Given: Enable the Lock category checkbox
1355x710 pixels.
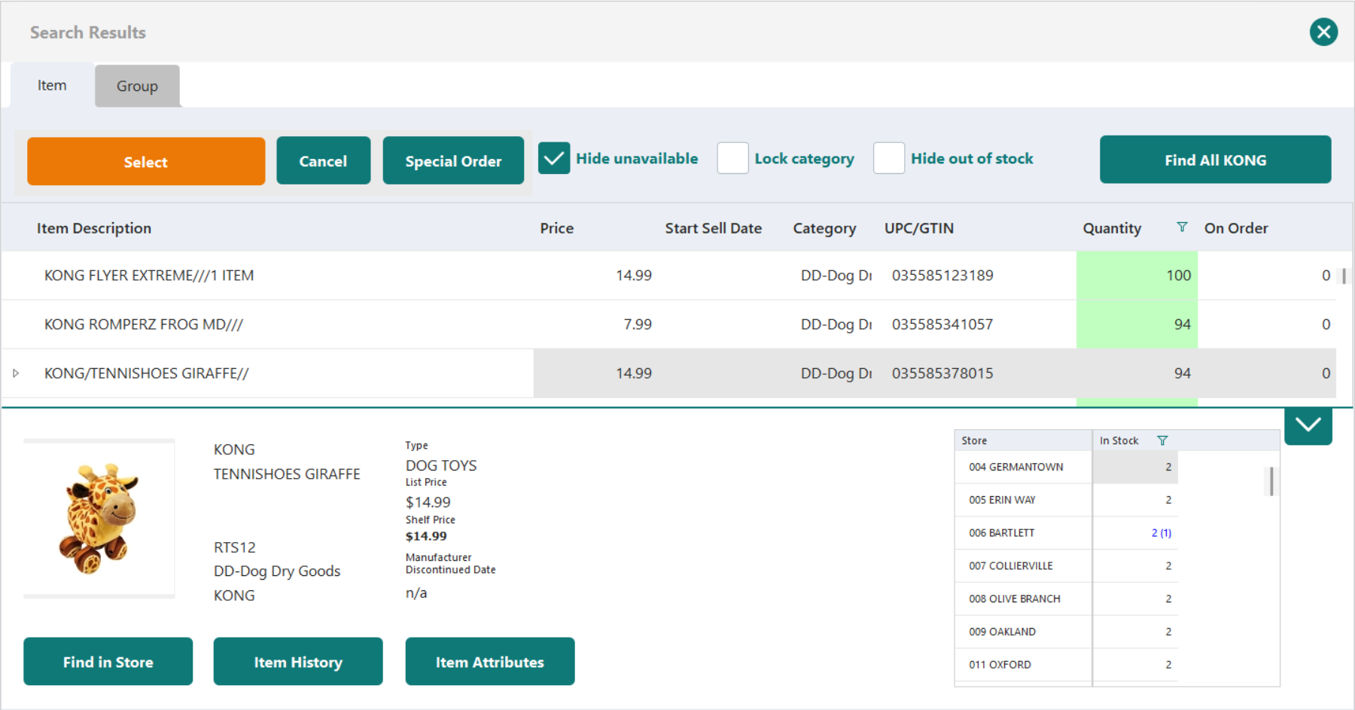Looking at the screenshot, I should pyautogui.click(x=732, y=158).
